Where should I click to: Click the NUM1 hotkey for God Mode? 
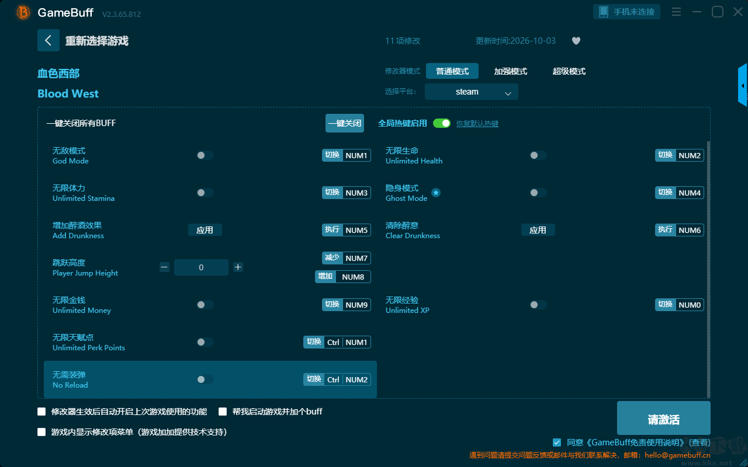(347, 155)
